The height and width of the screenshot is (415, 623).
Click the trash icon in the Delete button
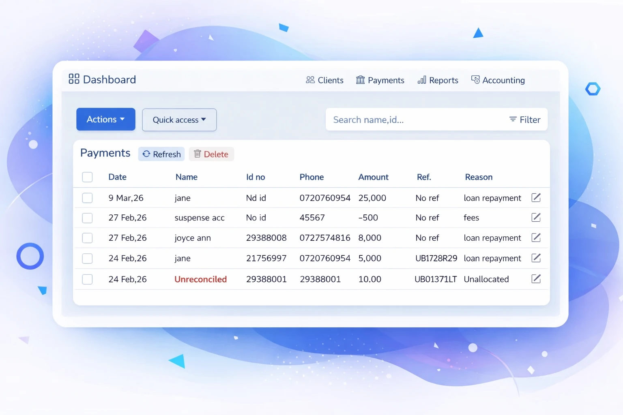click(x=197, y=154)
